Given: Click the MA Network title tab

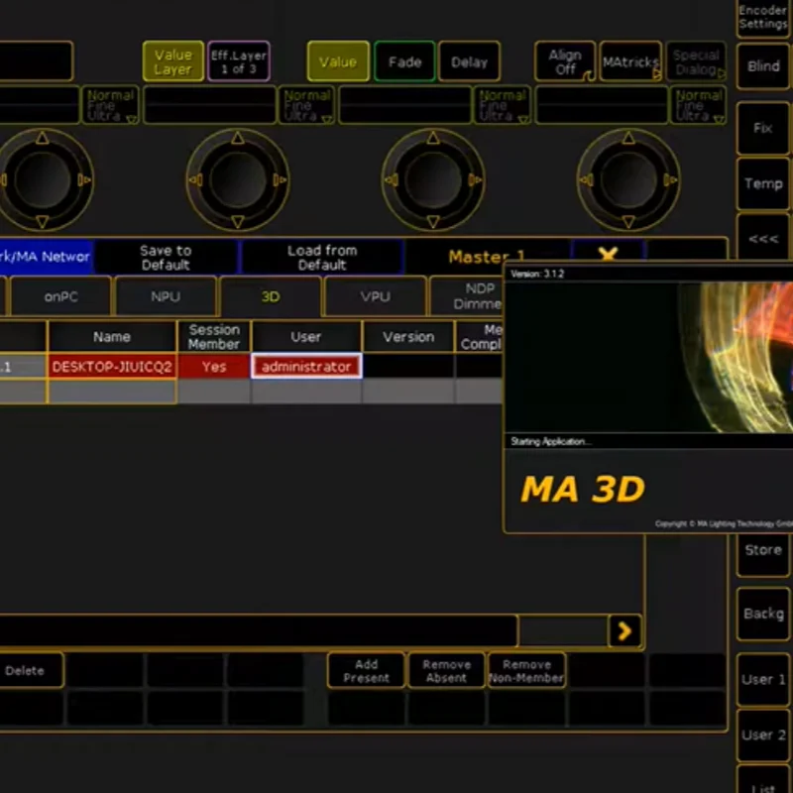Looking at the screenshot, I should pos(45,257).
